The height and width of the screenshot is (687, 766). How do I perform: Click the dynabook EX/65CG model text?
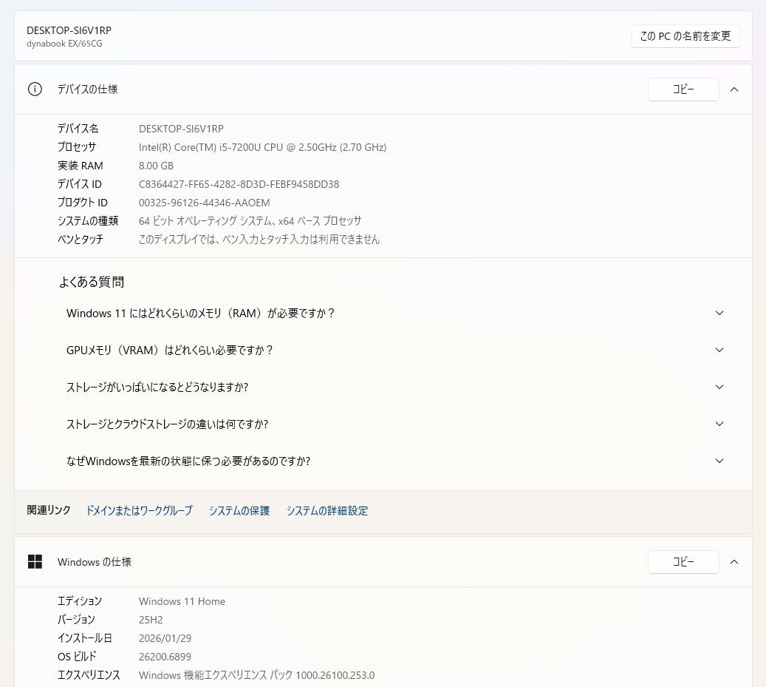64,44
